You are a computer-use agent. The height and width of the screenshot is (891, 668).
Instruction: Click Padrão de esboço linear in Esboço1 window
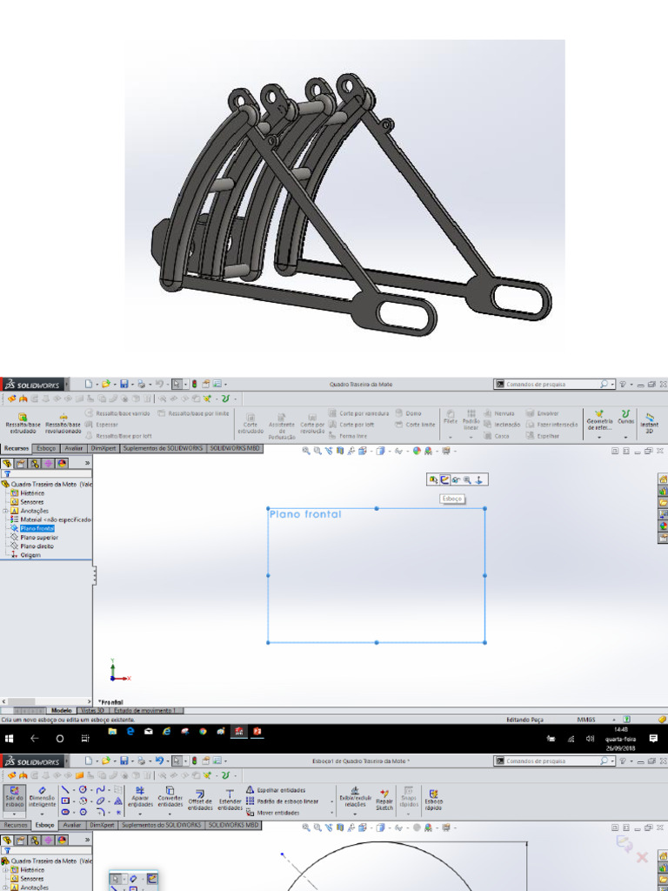pyautogui.click(x=283, y=801)
